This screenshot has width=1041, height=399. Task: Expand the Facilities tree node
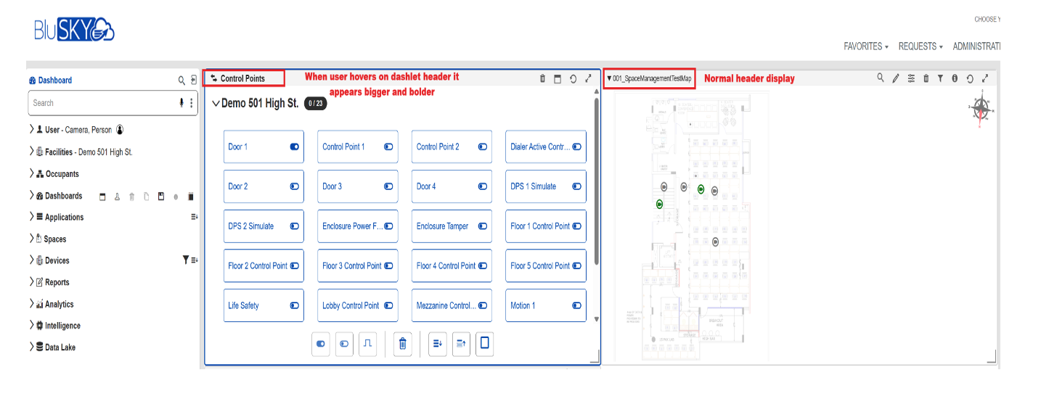tap(32, 152)
